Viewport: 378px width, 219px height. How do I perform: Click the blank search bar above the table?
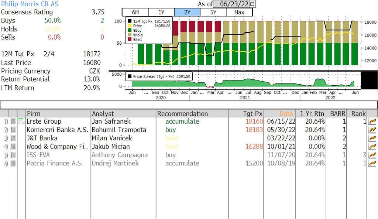pos(189,105)
